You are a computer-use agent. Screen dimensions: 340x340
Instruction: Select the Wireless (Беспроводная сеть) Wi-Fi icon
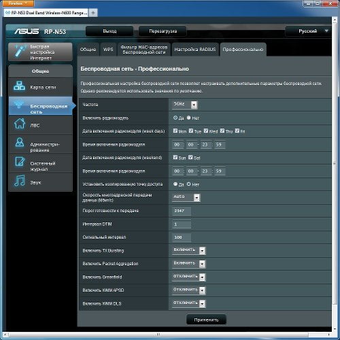coord(18,105)
